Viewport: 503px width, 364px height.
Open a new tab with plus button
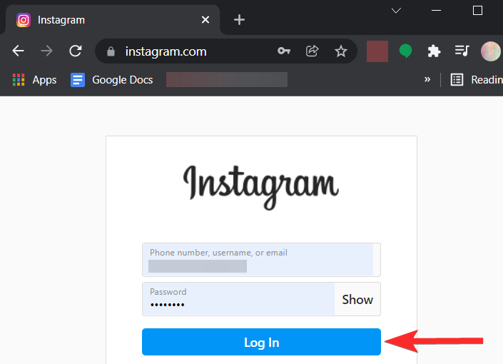[239, 20]
